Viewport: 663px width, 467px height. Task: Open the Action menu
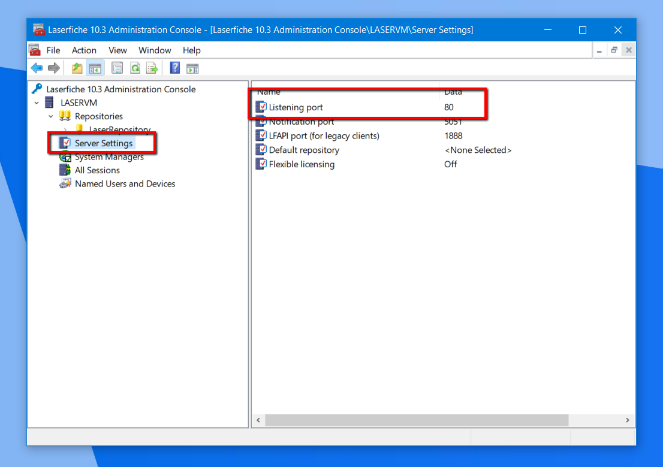tap(84, 50)
